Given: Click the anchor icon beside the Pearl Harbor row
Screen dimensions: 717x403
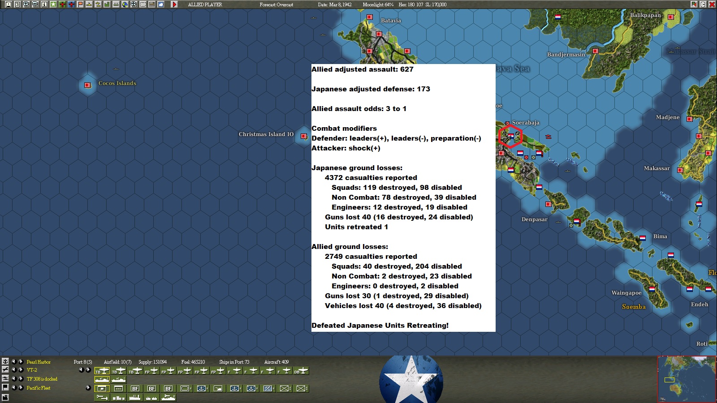Looking at the screenshot, I should coord(5,361).
